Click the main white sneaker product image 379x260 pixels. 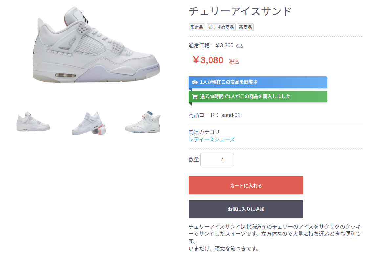[96, 45]
